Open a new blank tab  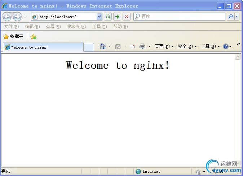coord(89,47)
